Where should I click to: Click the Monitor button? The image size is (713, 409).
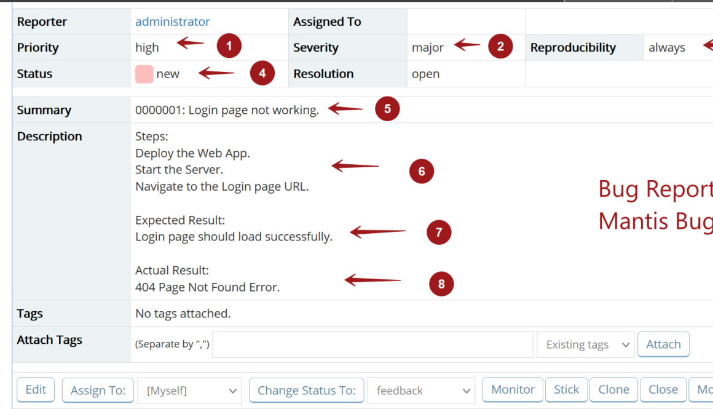point(513,389)
